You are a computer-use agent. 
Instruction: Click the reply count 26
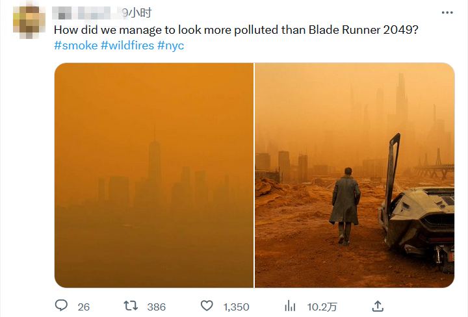(x=84, y=307)
